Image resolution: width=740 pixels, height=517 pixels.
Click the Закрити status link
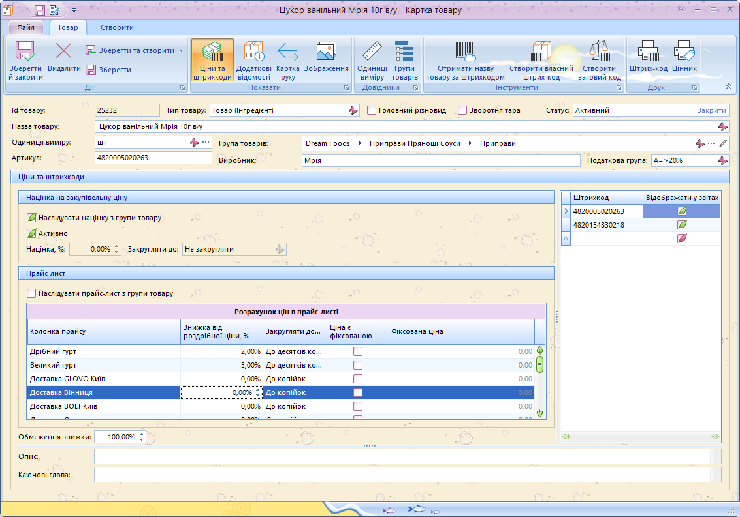711,110
